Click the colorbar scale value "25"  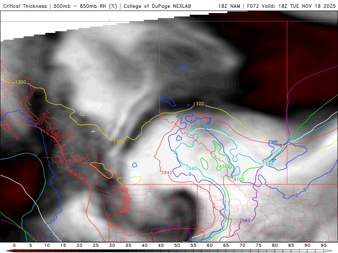[96, 245]
